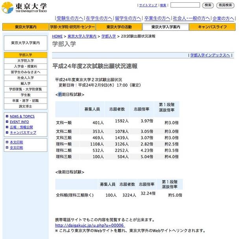
Task: Open 卒業生の方へ link
Action: 157,18
